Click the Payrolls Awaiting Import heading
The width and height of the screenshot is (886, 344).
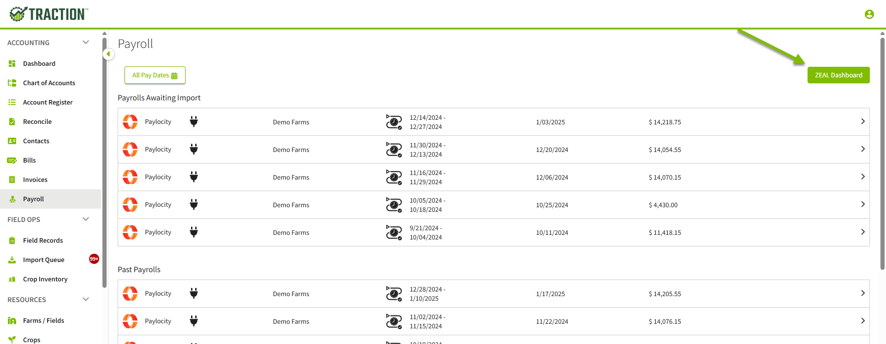click(159, 98)
